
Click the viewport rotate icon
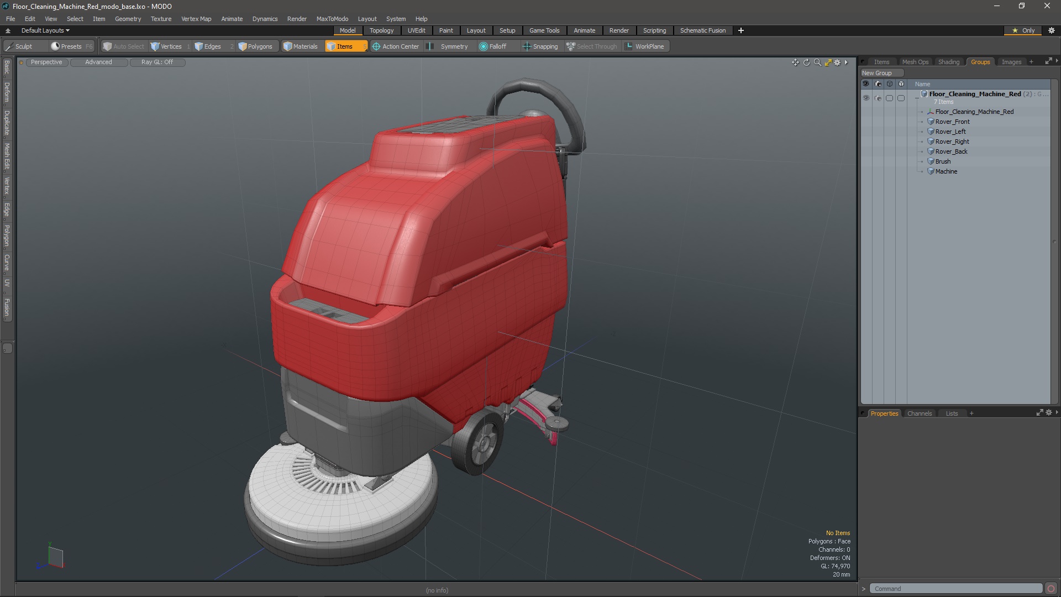click(x=806, y=62)
